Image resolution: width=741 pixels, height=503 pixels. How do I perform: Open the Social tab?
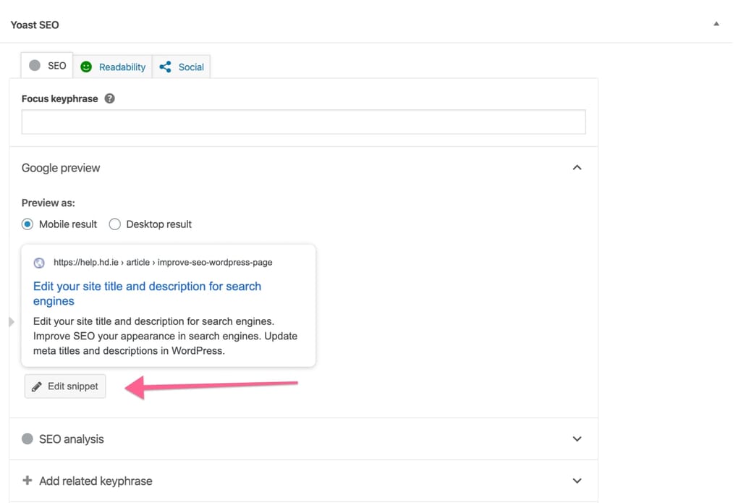(x=182, y=67)
